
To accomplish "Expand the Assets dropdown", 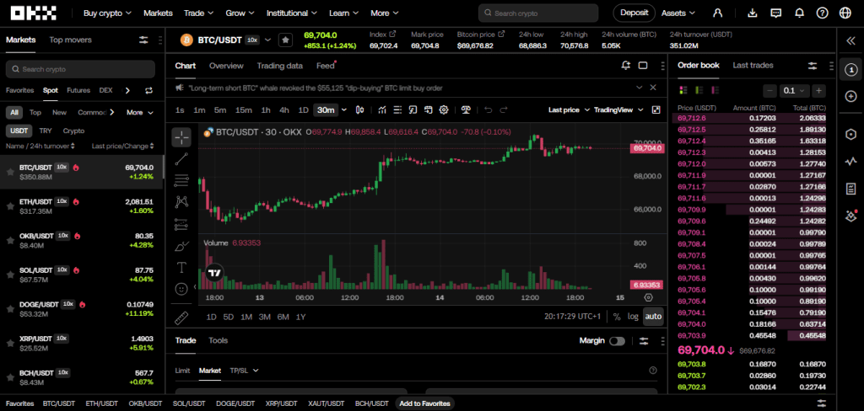I will coord(678,13).
